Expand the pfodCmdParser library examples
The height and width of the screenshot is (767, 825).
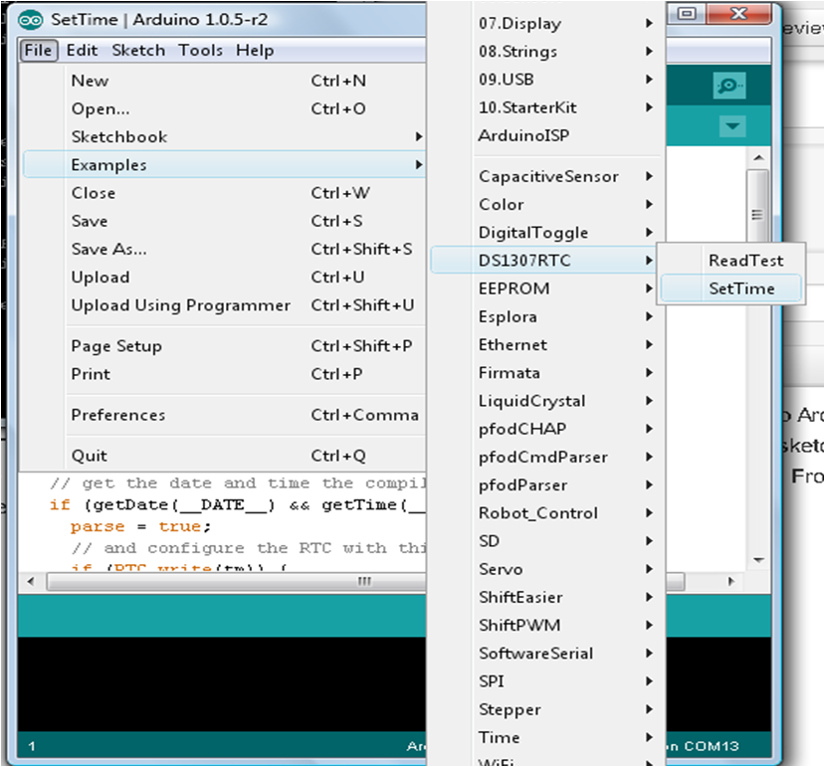545,458
